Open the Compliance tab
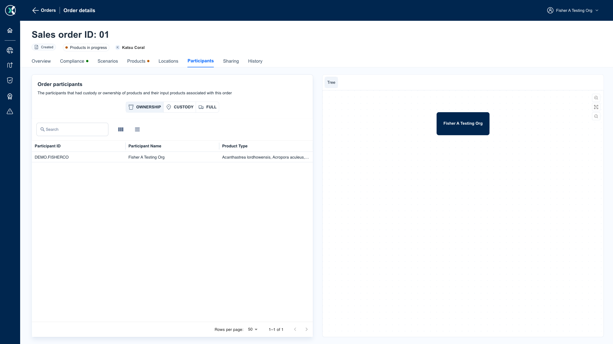The width and height of the screenshot is (613, 344). point(74,61)
